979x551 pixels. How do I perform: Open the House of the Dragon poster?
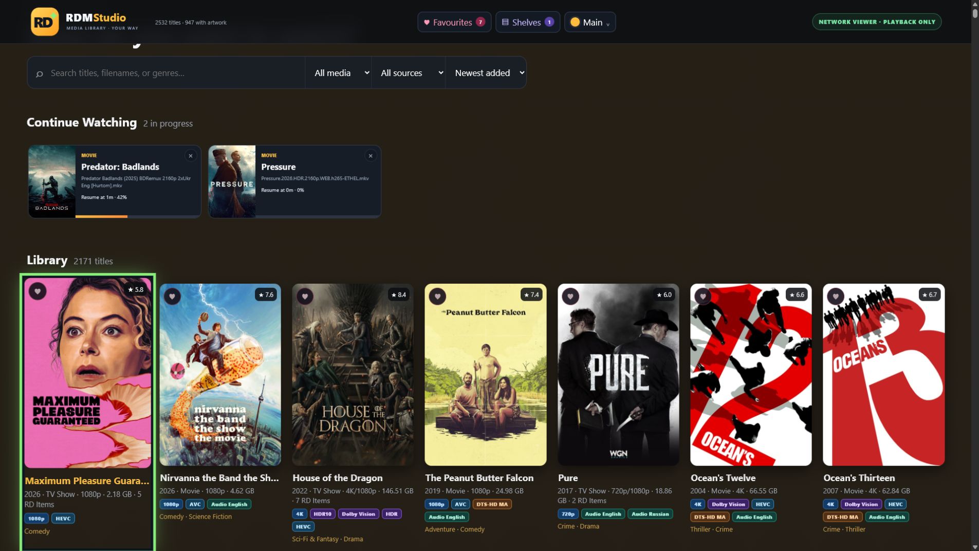pos(353,375)
